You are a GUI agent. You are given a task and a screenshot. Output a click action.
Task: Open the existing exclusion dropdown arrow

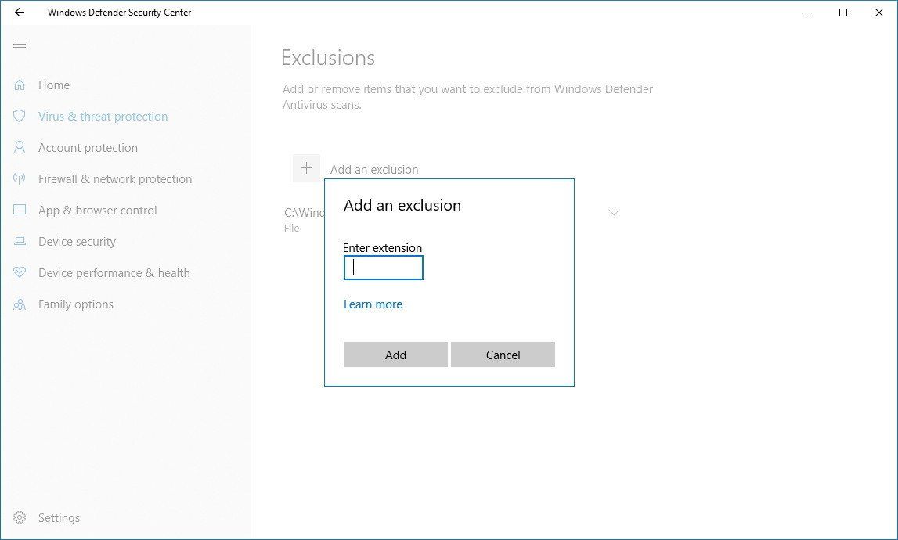[614, 212]
